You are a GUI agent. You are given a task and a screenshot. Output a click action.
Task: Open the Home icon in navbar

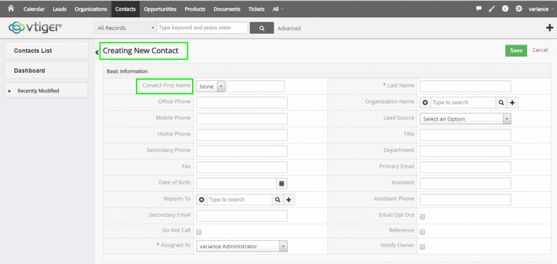click(x=11, y=8)
